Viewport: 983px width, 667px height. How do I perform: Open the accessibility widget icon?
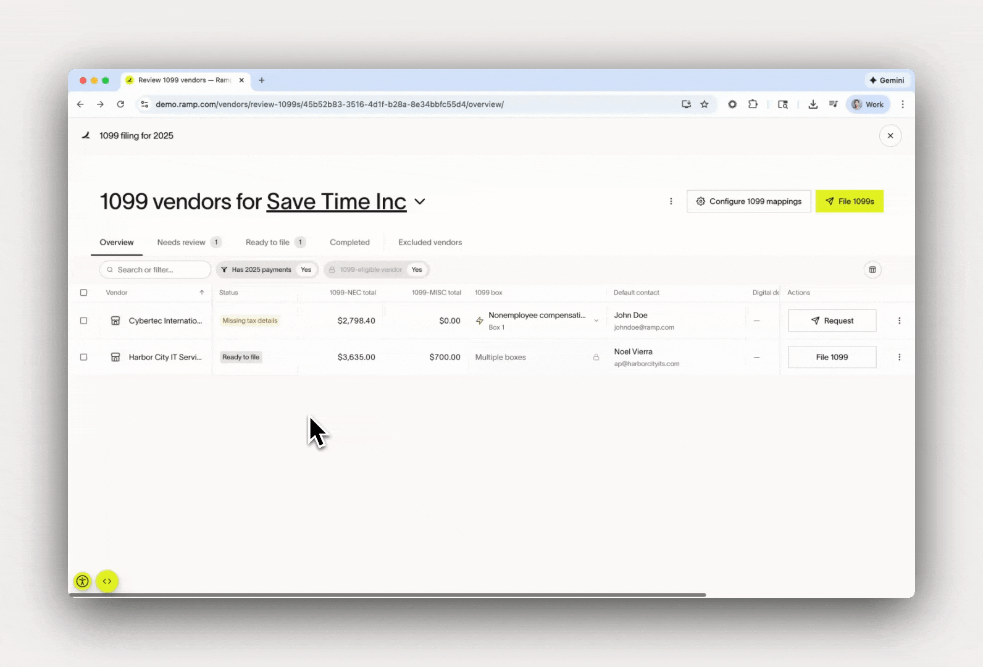click(x=82, y=581)
